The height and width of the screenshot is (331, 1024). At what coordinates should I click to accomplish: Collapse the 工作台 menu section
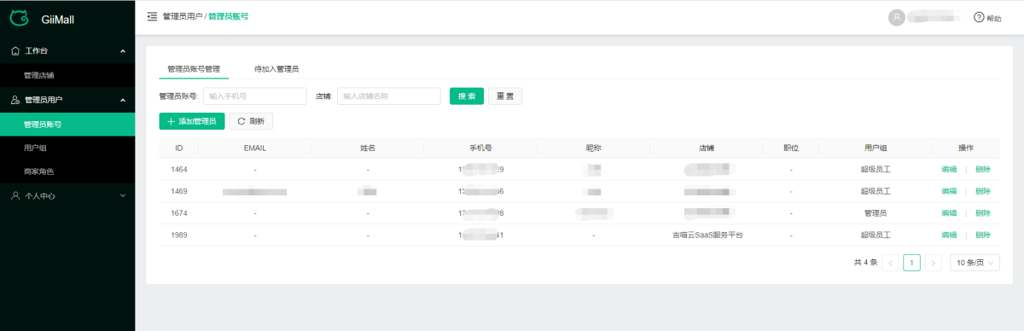pos(123,51)
